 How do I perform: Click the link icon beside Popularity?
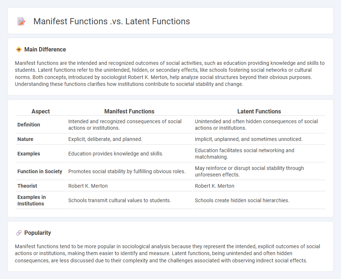[18, 233]
